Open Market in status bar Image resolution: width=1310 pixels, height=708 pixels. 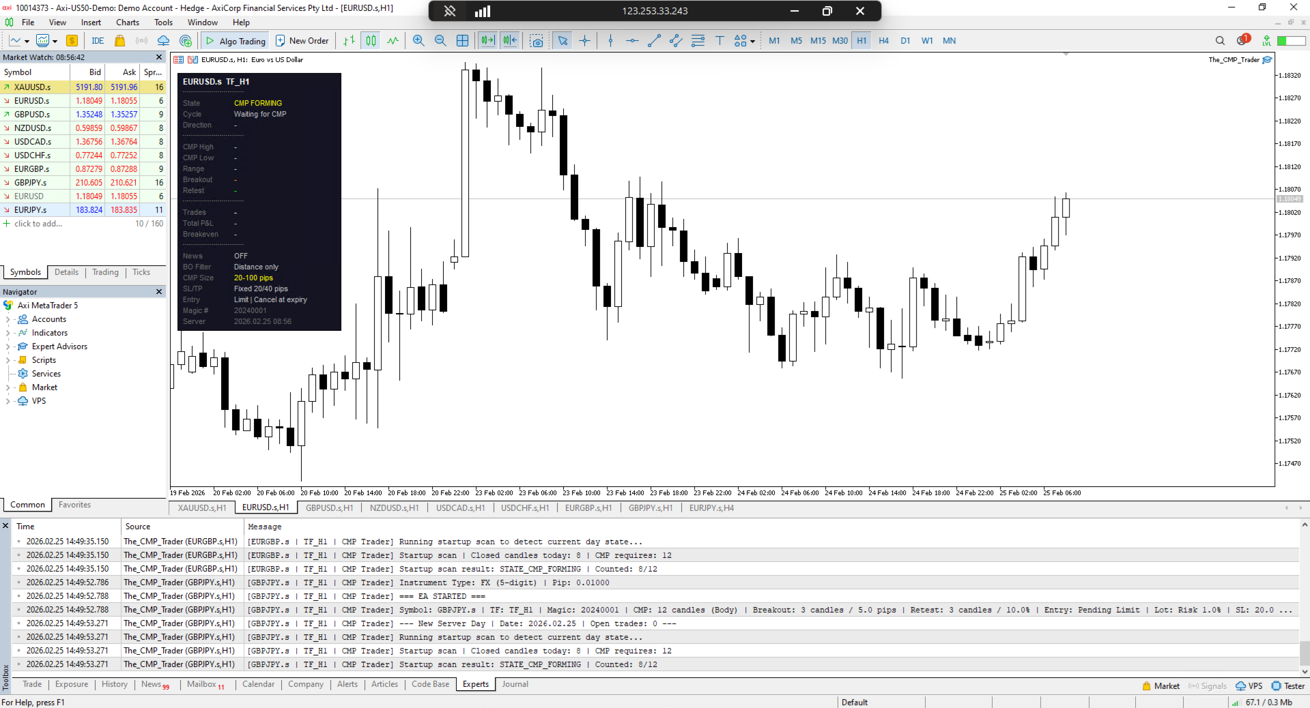point(1161,686)
